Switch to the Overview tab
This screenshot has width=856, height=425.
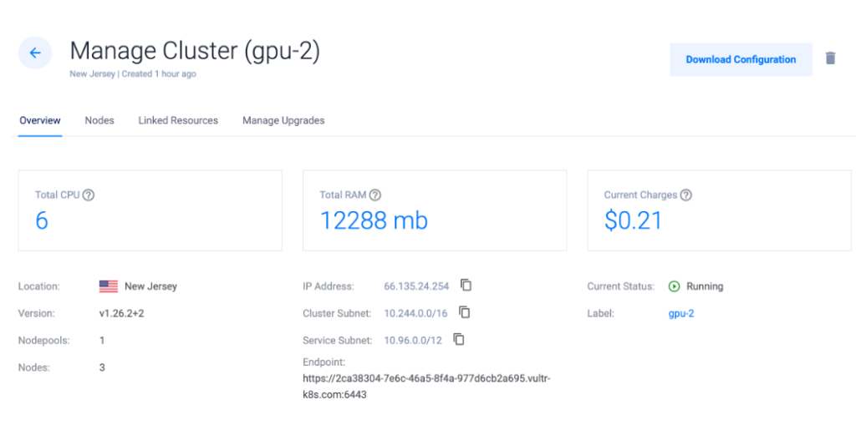point(40,120)
